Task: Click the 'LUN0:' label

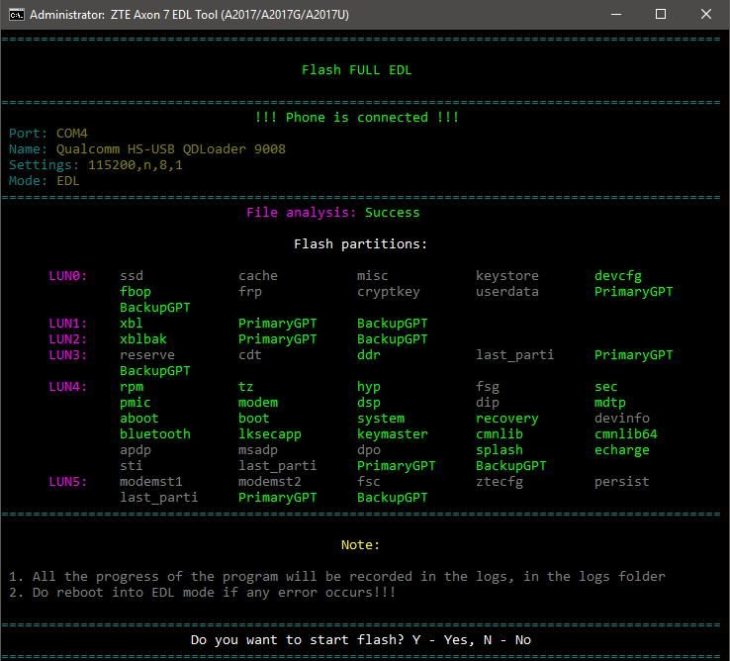Action: coord(67,276)
